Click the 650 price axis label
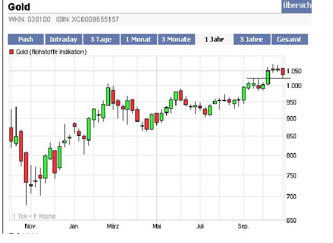This screenshot has height=243, width=333. pos(291,220)
